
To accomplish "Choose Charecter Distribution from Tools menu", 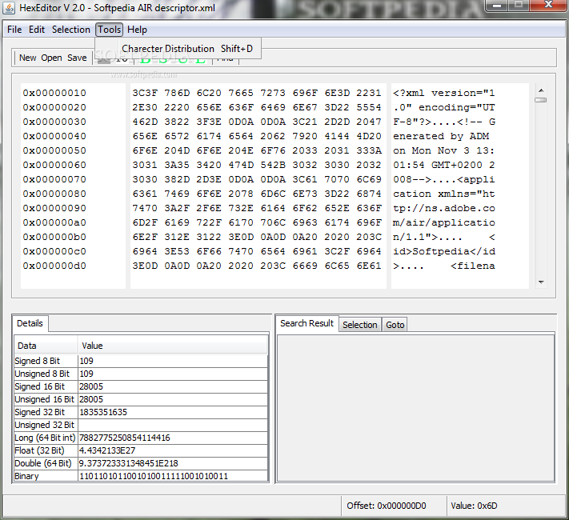I will pos(178,49).
